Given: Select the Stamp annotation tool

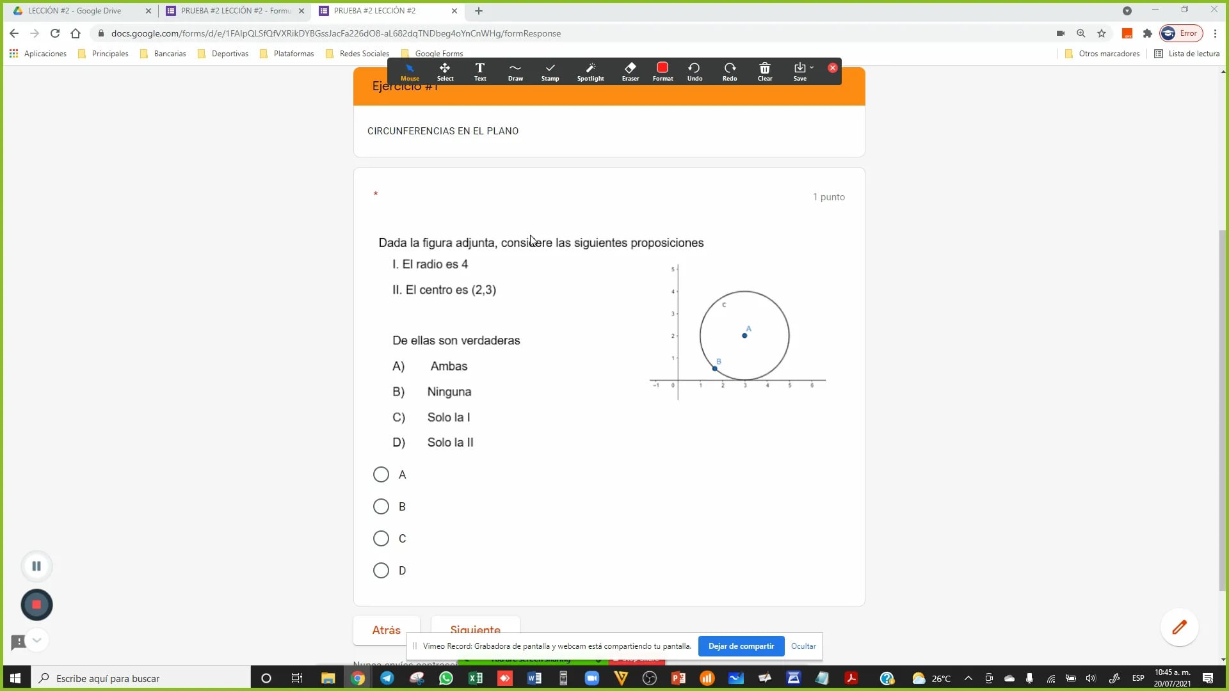Looking at the screenshot, I should tap(550, 72).
